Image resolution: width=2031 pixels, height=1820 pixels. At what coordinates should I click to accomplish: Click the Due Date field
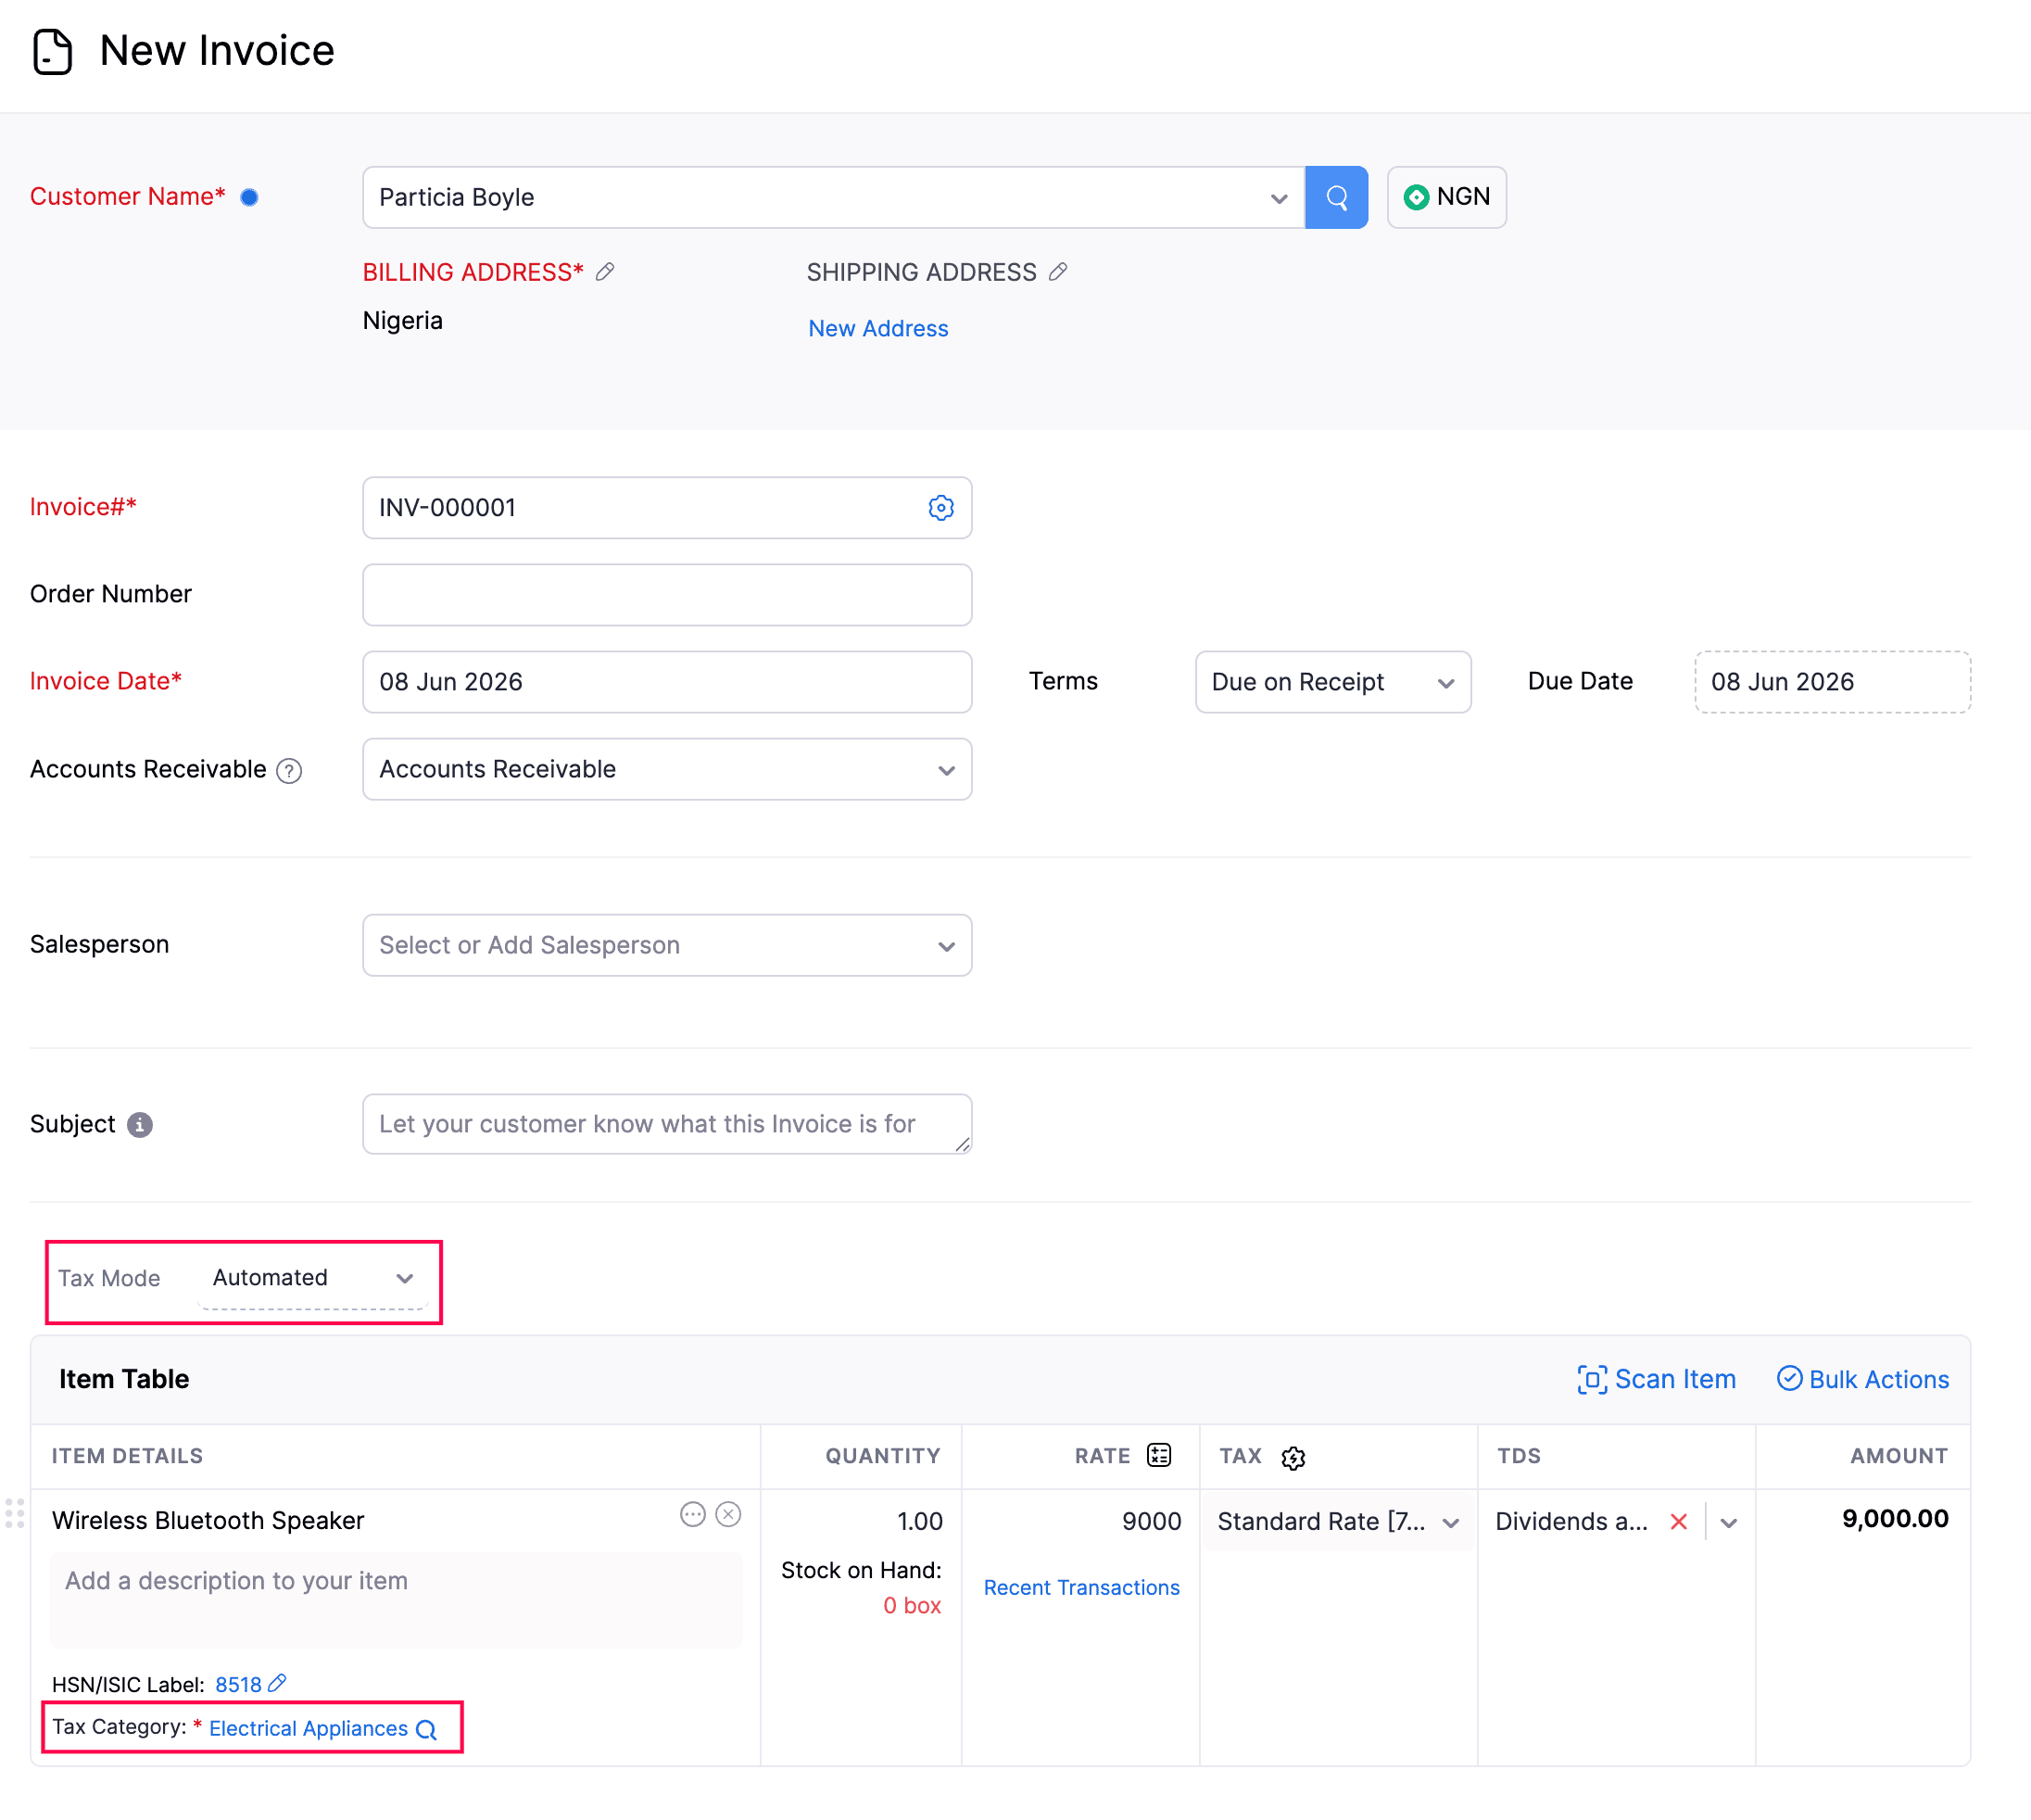[x=1832, y=682]
